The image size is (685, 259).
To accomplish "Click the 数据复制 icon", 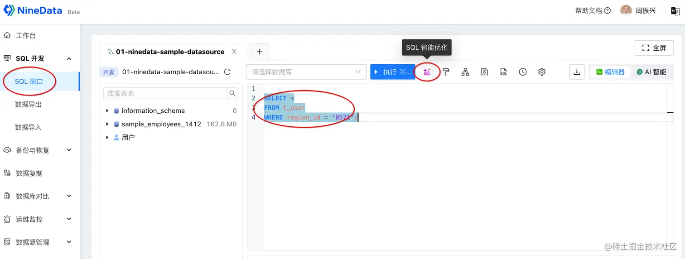I will [7, 173].
